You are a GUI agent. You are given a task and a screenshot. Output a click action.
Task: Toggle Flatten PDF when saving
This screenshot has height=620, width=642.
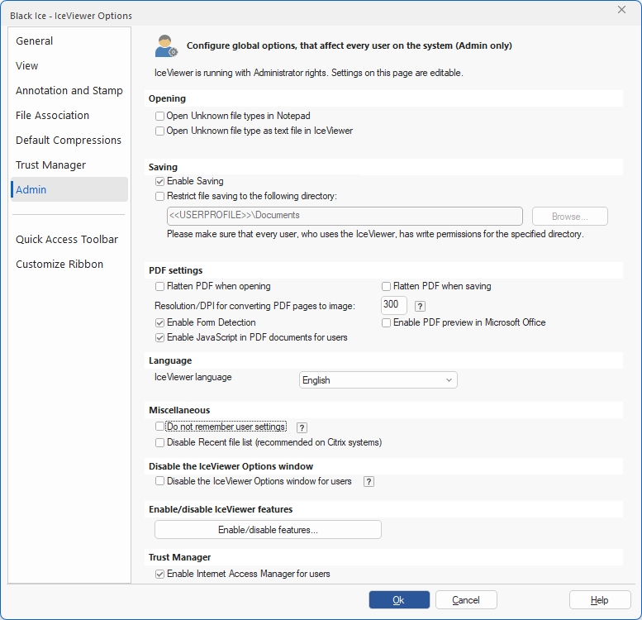tap(386, 287)
